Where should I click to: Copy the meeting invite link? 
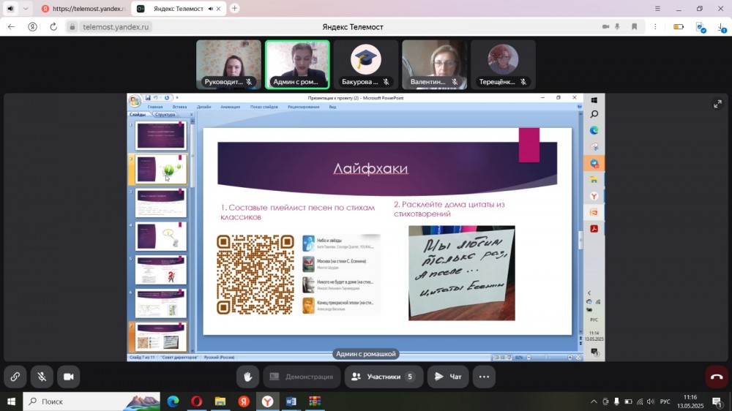15,377
